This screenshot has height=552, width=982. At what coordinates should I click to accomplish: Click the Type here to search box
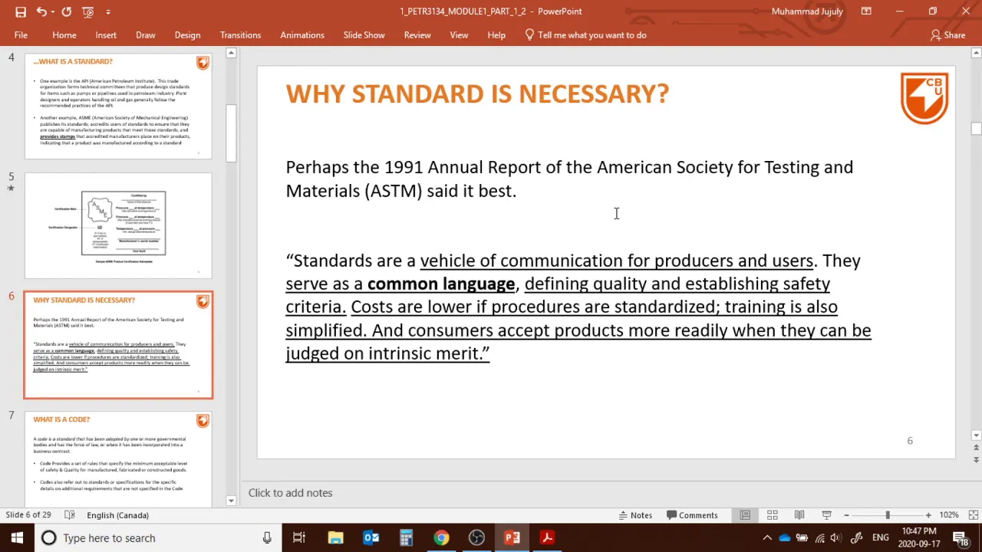pos(158,538)
